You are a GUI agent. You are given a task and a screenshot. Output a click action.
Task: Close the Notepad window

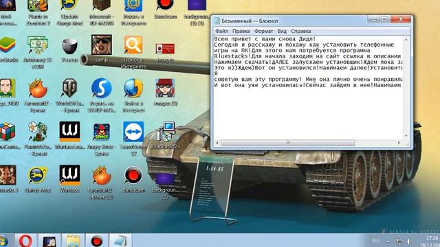coord(401,19)
